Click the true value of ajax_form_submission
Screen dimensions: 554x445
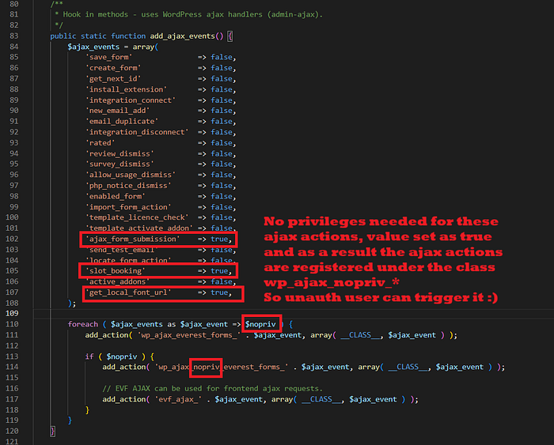pyautogui.click(x=219, y=239)
